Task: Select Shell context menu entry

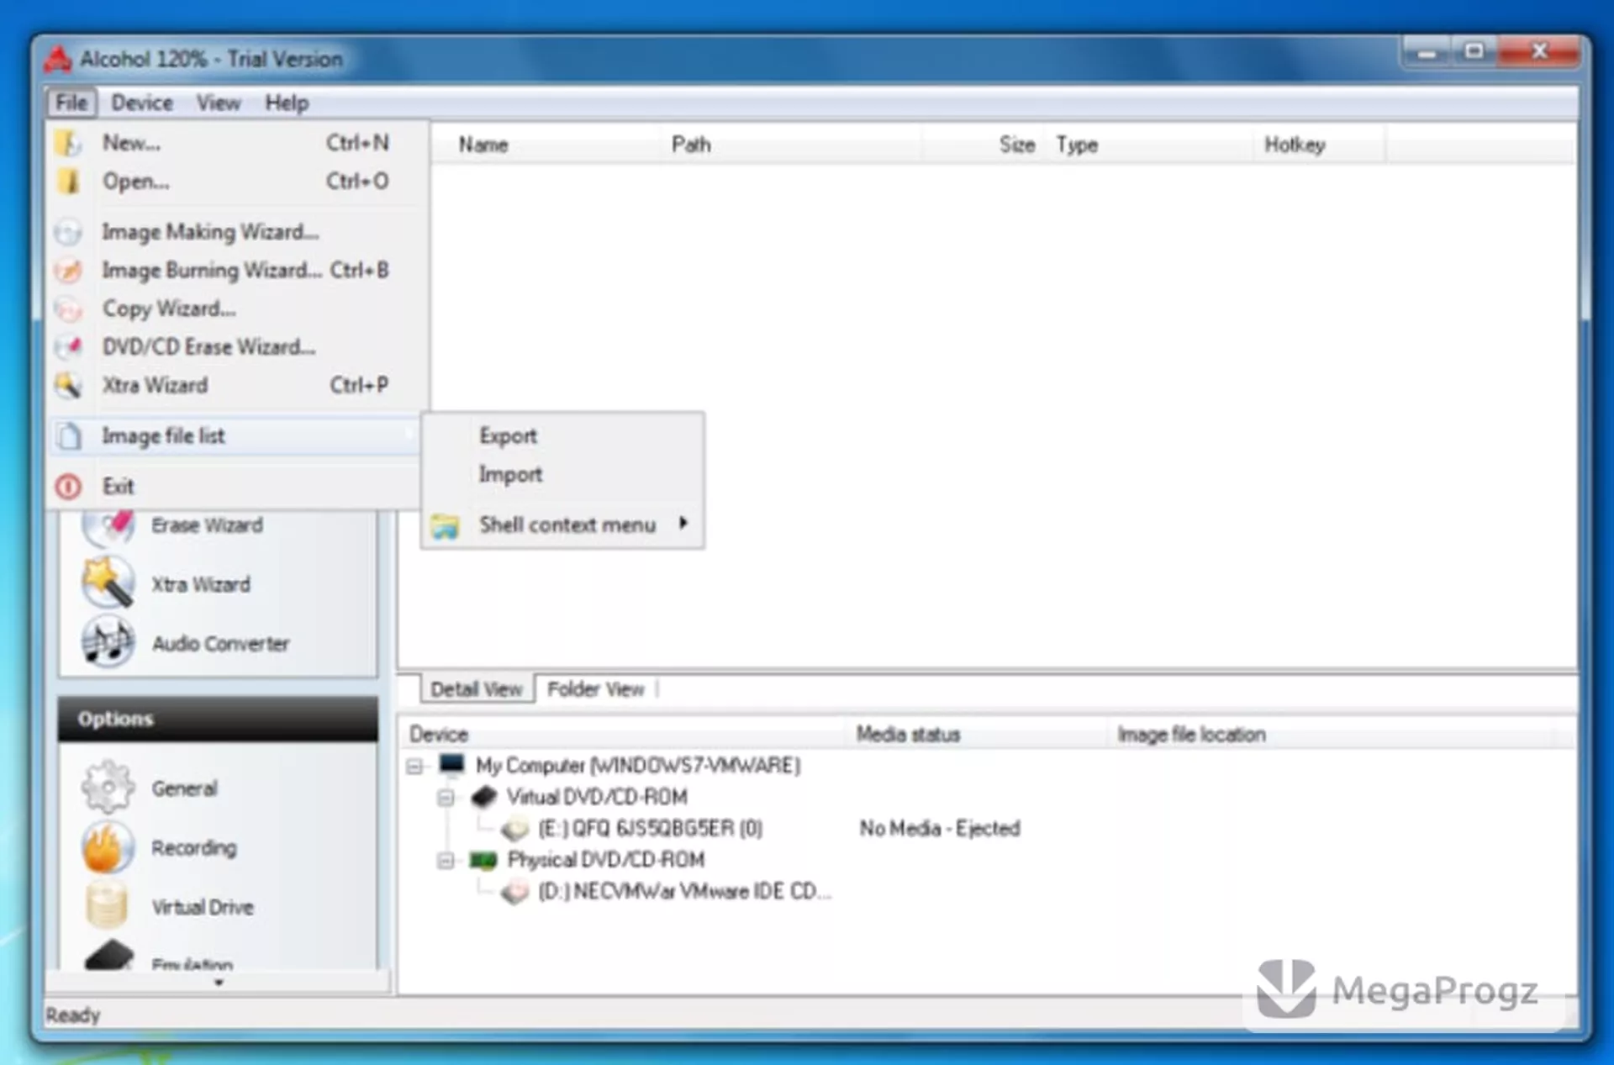Action: [x=562, y=525]
